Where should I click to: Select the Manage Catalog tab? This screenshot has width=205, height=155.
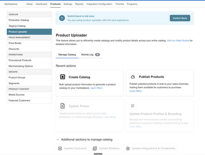pos(67,55)
